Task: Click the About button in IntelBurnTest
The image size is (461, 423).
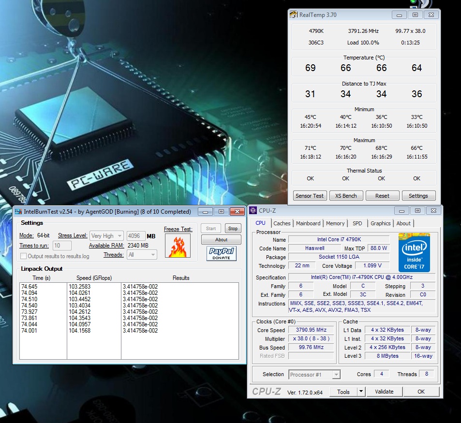Action: (x=221, y=240)
